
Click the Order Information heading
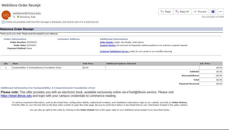pos(15,39)
